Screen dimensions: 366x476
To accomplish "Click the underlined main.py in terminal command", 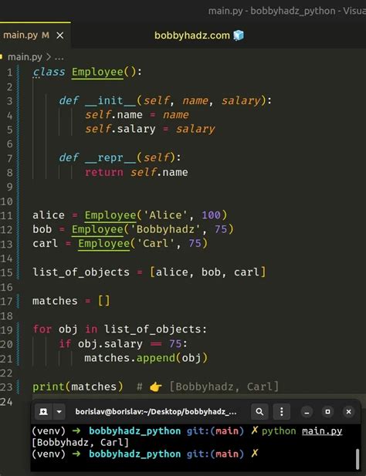I will click(322, 431).
